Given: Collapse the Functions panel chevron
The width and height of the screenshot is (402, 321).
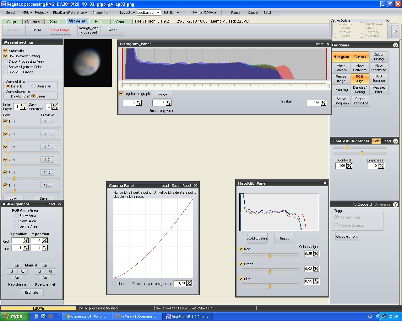Looking at the screenshot, I should click(x=395, y=45).
